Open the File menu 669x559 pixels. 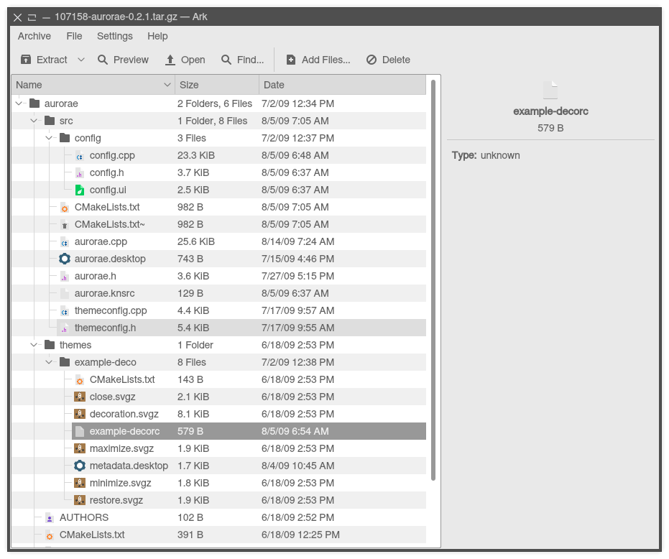(x=74, y=36)
